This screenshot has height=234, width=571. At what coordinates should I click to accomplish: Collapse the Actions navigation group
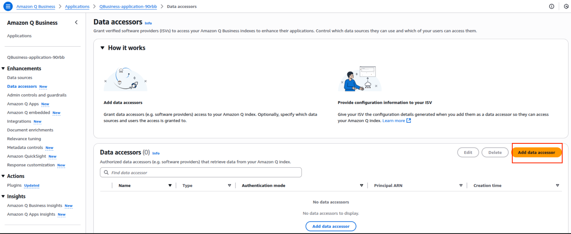click(x=3, y=176)
